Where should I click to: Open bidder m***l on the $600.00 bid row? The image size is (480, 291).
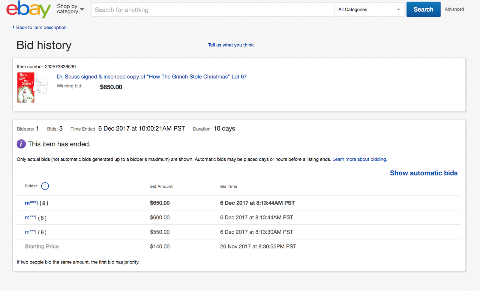click(31, 218)
